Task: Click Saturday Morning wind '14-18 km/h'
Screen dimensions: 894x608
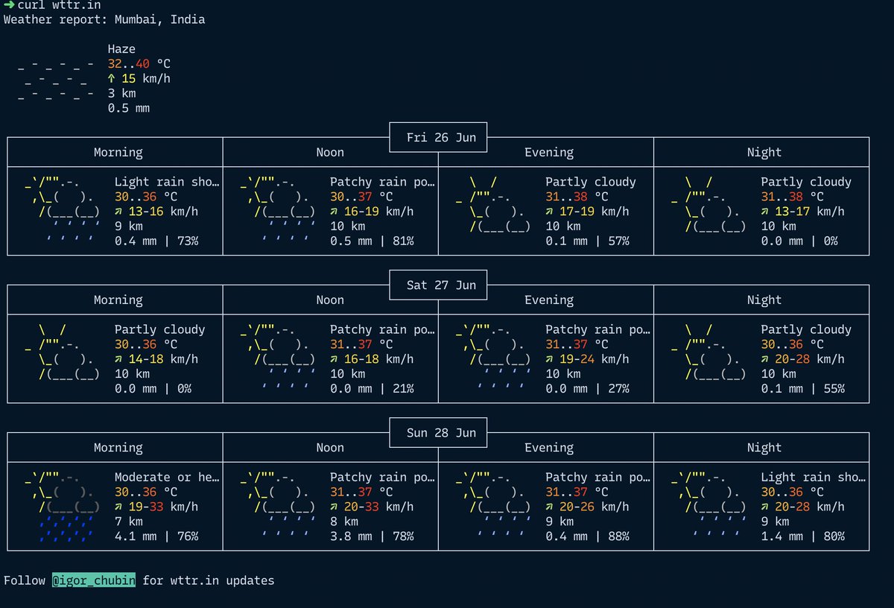Action: pyautogui.click(x=163, y=358)
